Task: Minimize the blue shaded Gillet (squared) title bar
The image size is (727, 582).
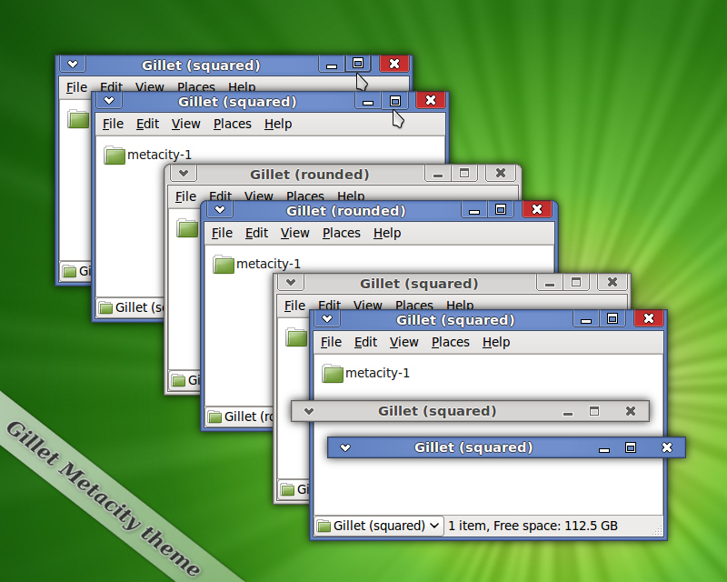Action: coord(604,448)
